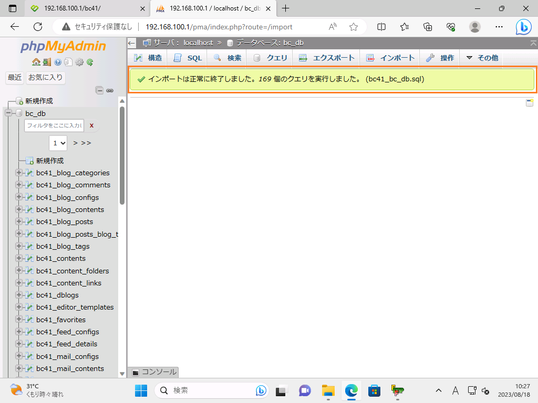538x403 pixels.
Task: Click the bc41_blog_posts table icon
Action: point(29,221)
